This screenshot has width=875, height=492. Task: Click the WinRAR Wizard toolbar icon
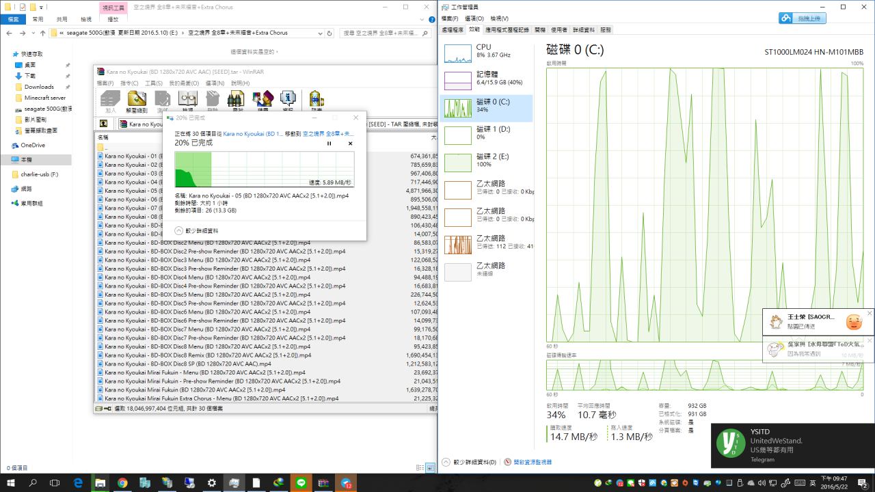pos(262,100)
